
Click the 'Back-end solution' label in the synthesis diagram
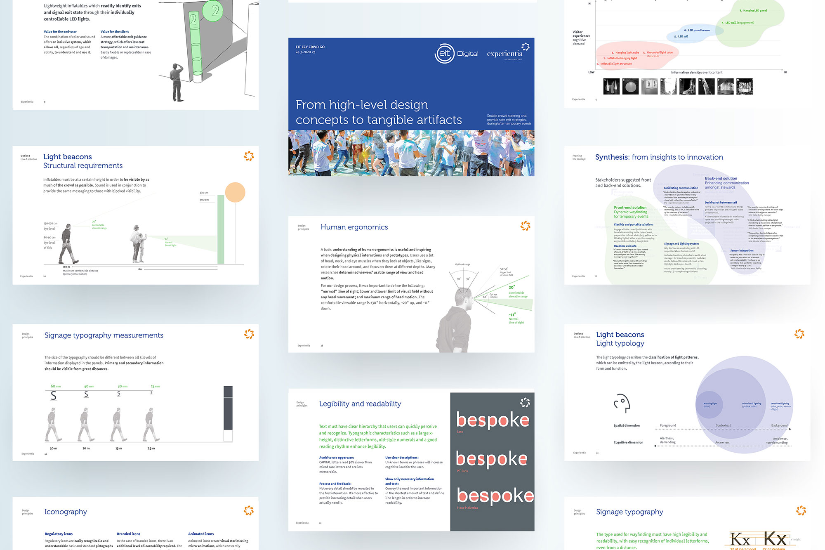[x=721, y=179]
